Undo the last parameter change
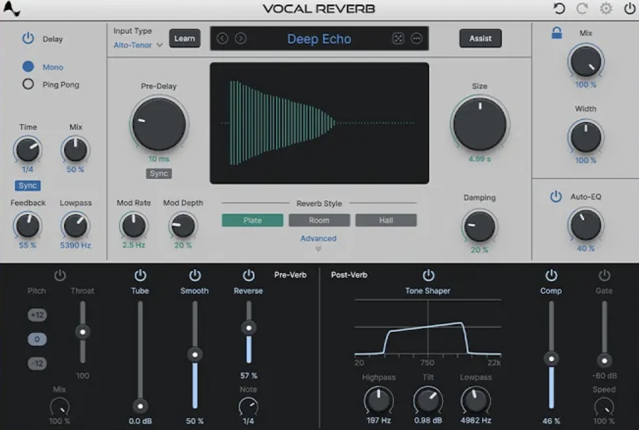This screenshot has width=639, height=430. [559, 9]
